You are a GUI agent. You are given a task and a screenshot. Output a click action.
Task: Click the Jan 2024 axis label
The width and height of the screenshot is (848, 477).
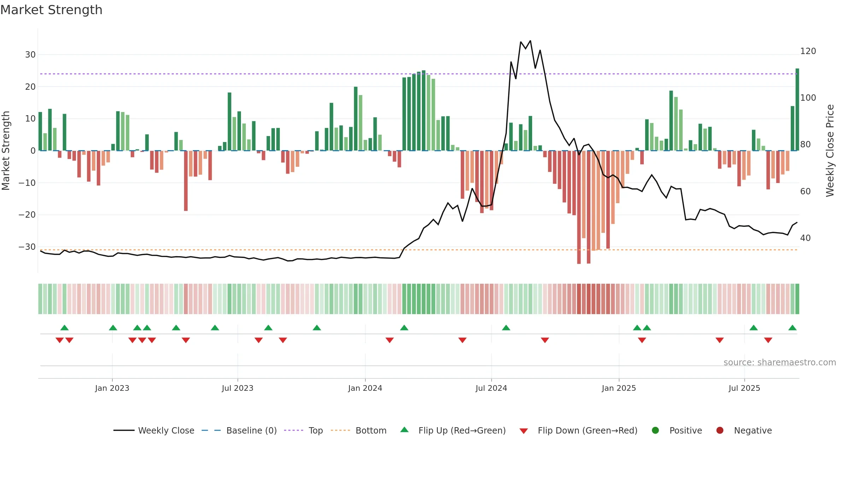tap(365, 388)
